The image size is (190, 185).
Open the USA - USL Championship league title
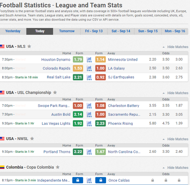tap(28, 92)
